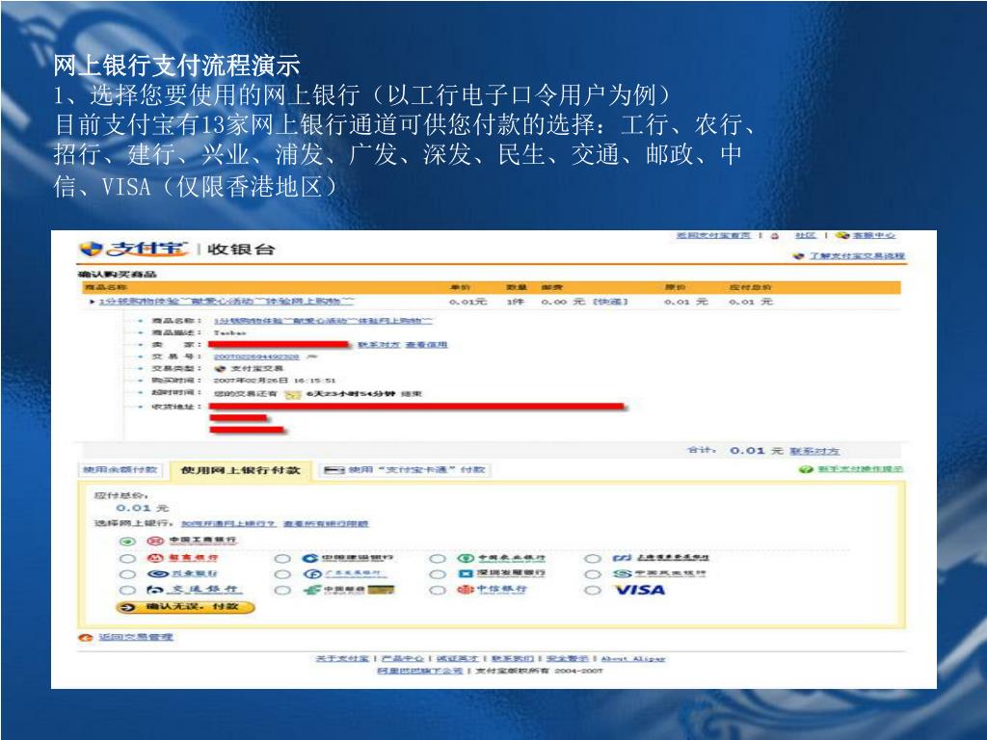Switch to 使用"支付宝卡通"付款 tab
The height and width of the screenshot is (740, 987).
coord(405,470)
